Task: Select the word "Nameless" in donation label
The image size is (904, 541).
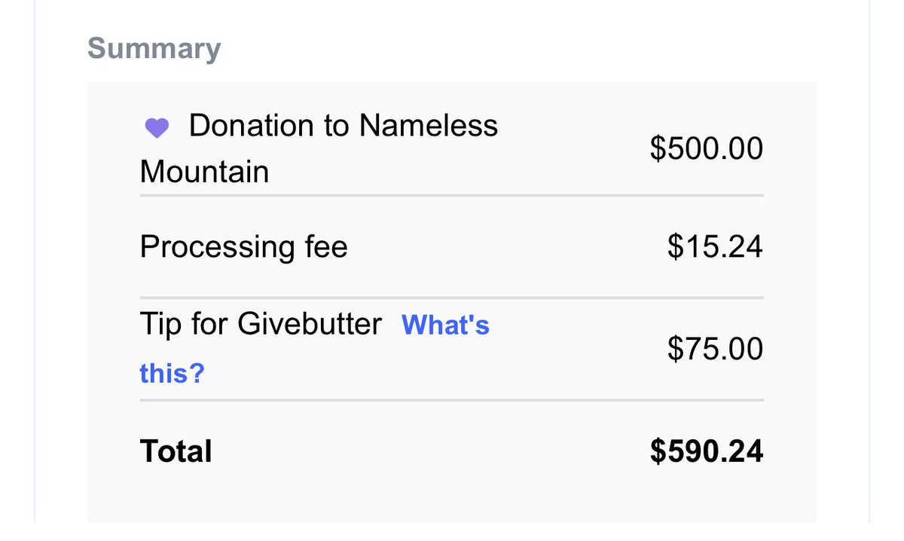Action: click(428, 125)
